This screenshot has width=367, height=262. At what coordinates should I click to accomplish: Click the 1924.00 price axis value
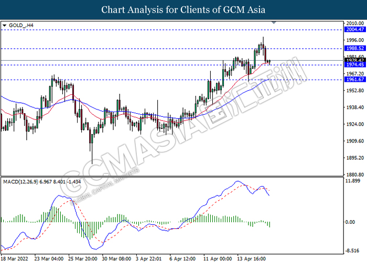point(355,124)
